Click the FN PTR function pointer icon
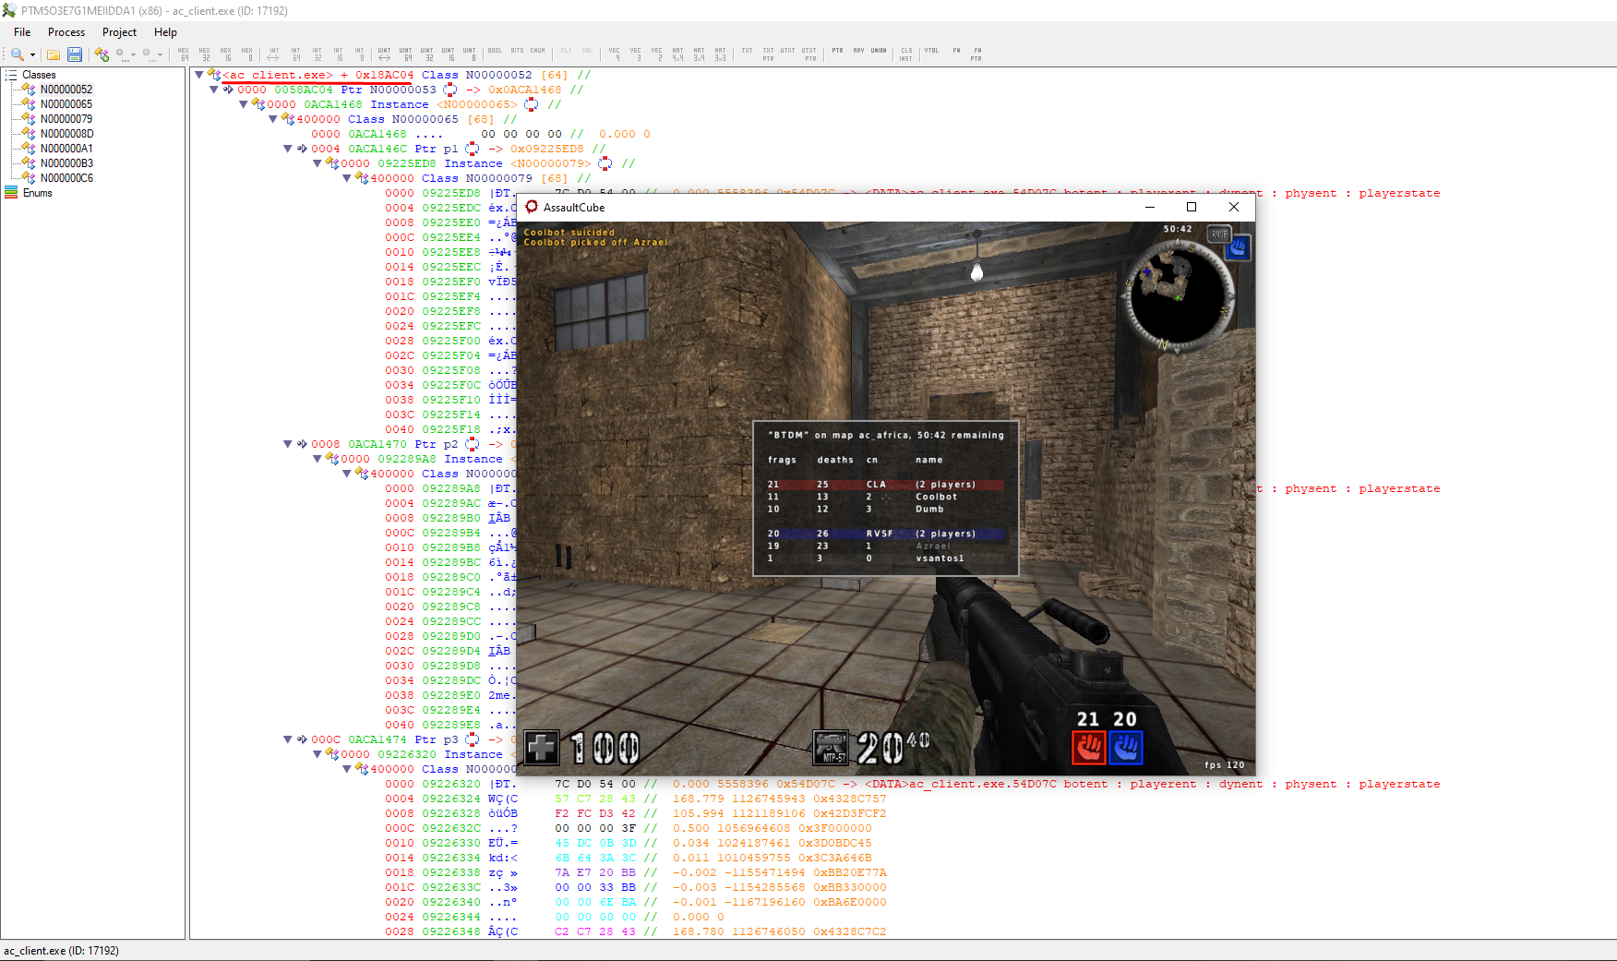 976,54
